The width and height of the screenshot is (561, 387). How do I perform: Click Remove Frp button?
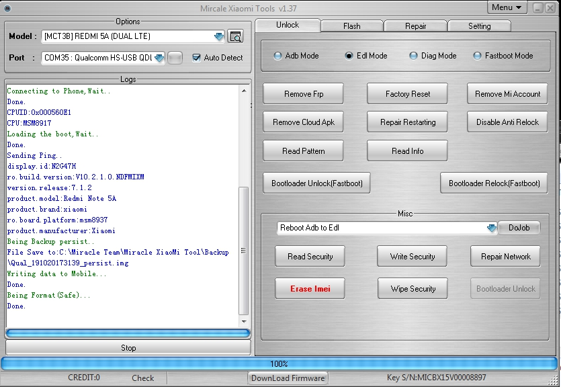pyautogui.click(x=304, y=93)
